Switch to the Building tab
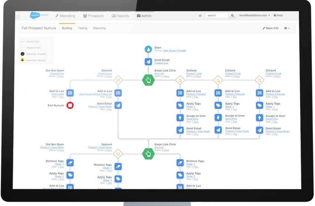The height and width of the screenshot is (206, 315). [x=67, y=28]
